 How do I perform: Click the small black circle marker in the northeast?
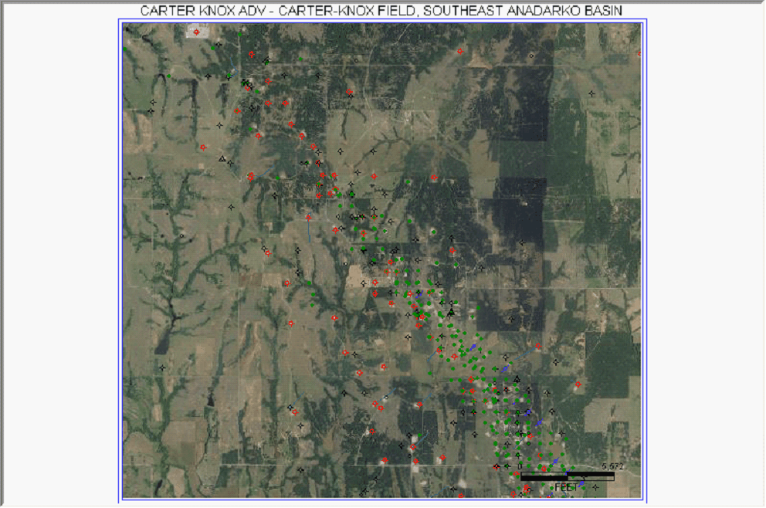click(x=530, y=56)
